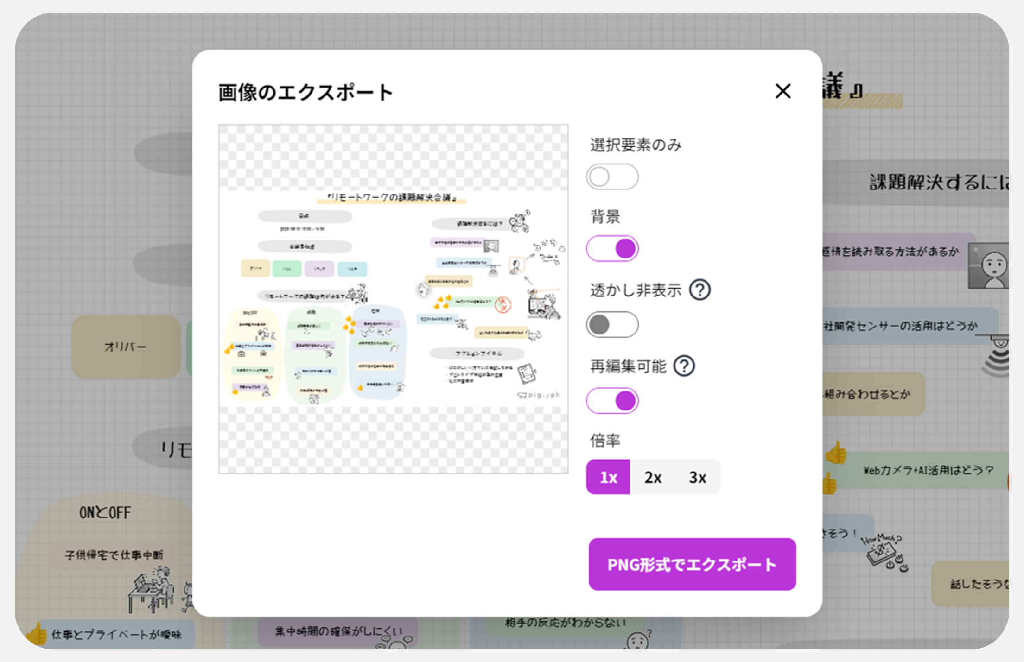Switch on the 透かし非表示 toggle

coord(612,325)
